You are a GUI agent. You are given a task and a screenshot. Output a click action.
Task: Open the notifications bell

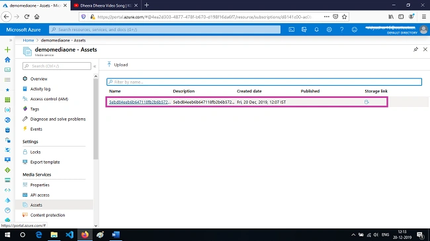pos(316,30)
